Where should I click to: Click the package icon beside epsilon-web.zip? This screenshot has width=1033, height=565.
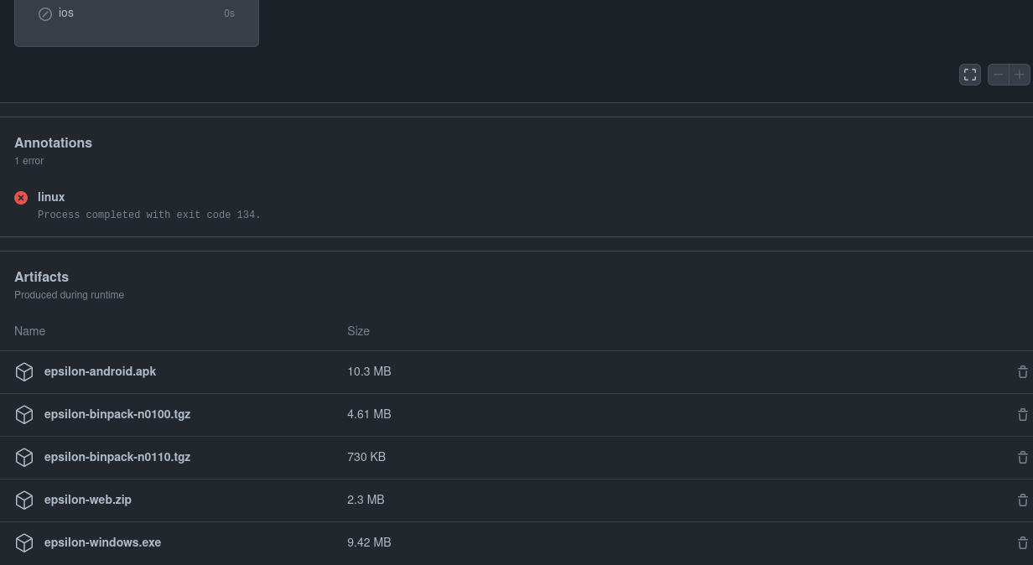click(24, 500)
